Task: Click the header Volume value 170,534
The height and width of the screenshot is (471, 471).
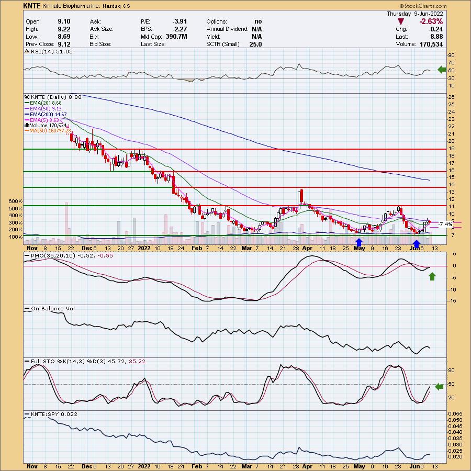Action: coord(430,44)
